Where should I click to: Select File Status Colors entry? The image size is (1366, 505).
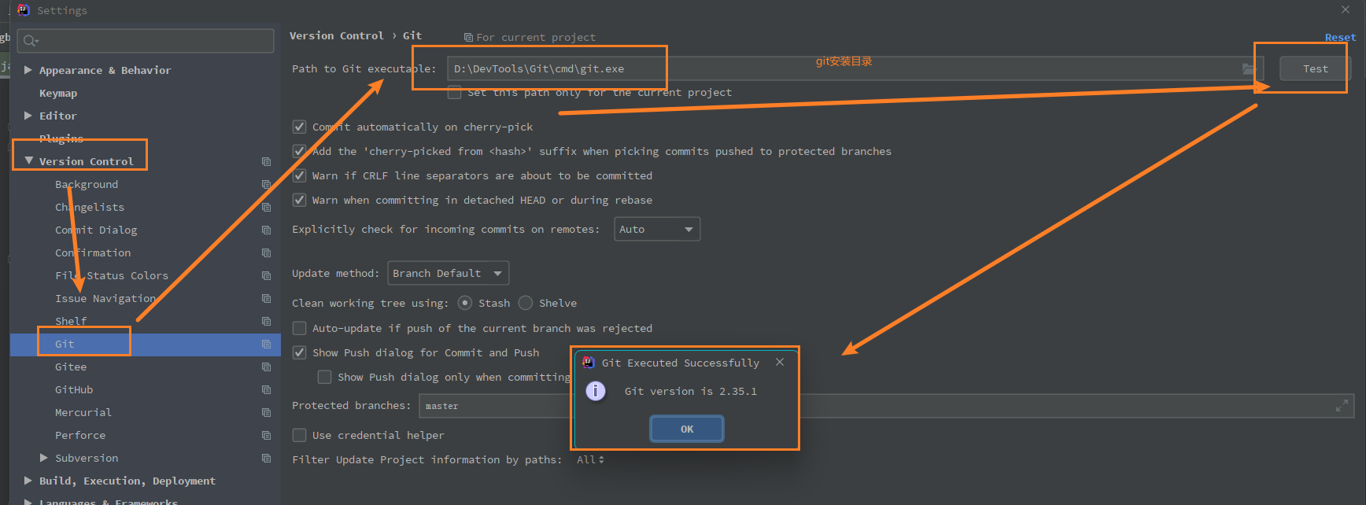tap(112, 275)
